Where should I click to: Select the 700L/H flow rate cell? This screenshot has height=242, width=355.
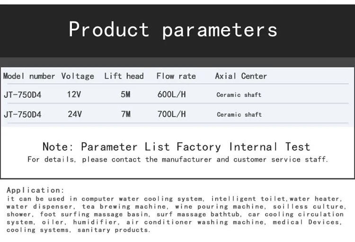tap(171, 114)
